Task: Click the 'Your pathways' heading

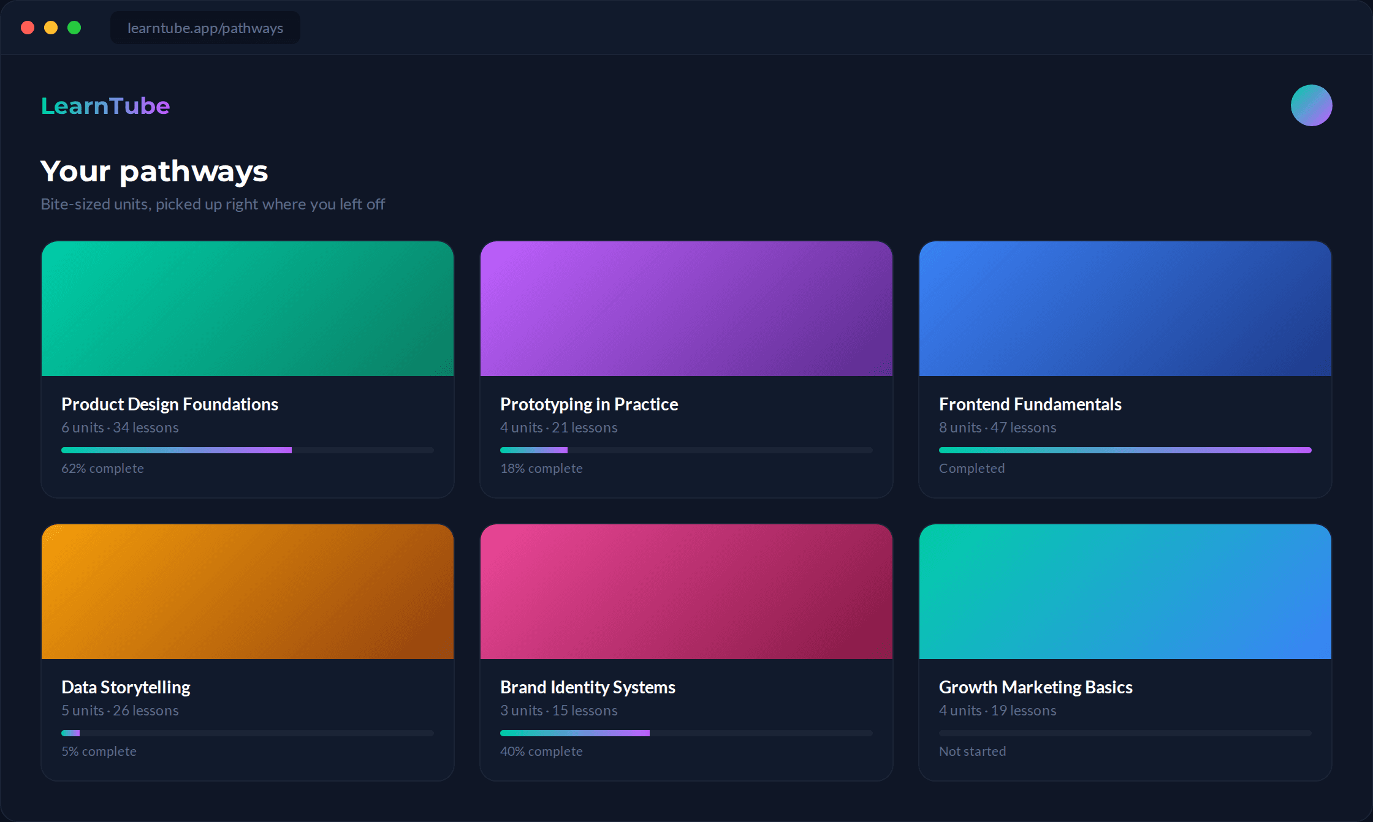Action: [x=154, y=172]
